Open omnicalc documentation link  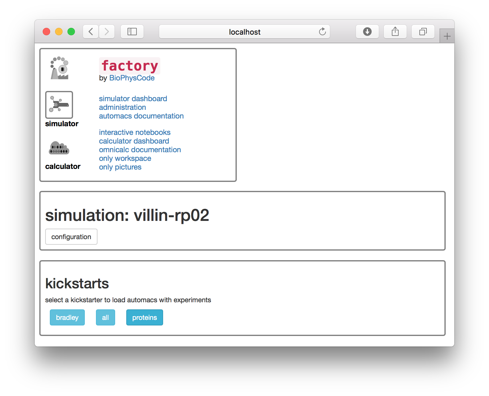click(140, 150)
